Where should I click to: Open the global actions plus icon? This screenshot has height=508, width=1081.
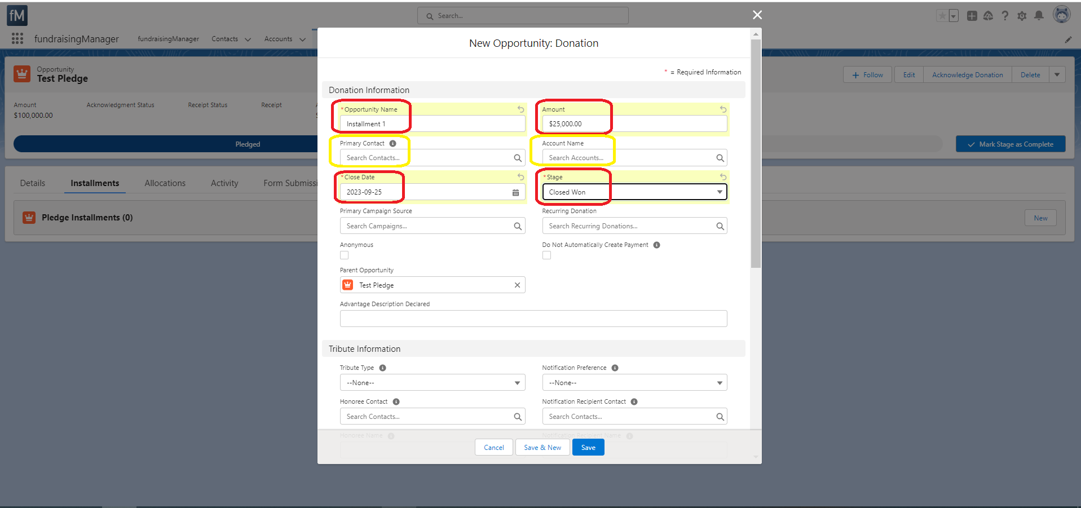(972, 16)
